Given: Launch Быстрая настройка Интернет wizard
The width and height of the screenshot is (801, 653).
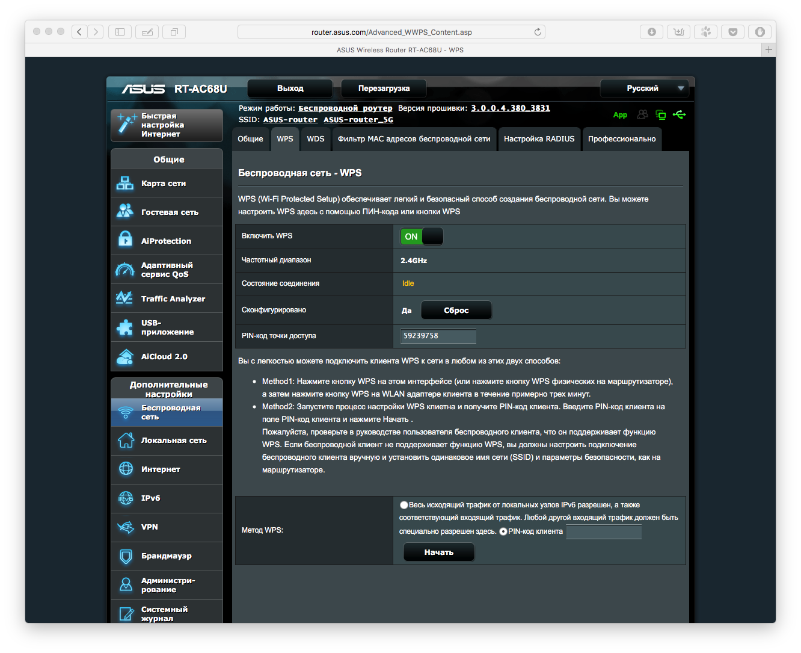Looking at the screenshot, I should (167, 125).
